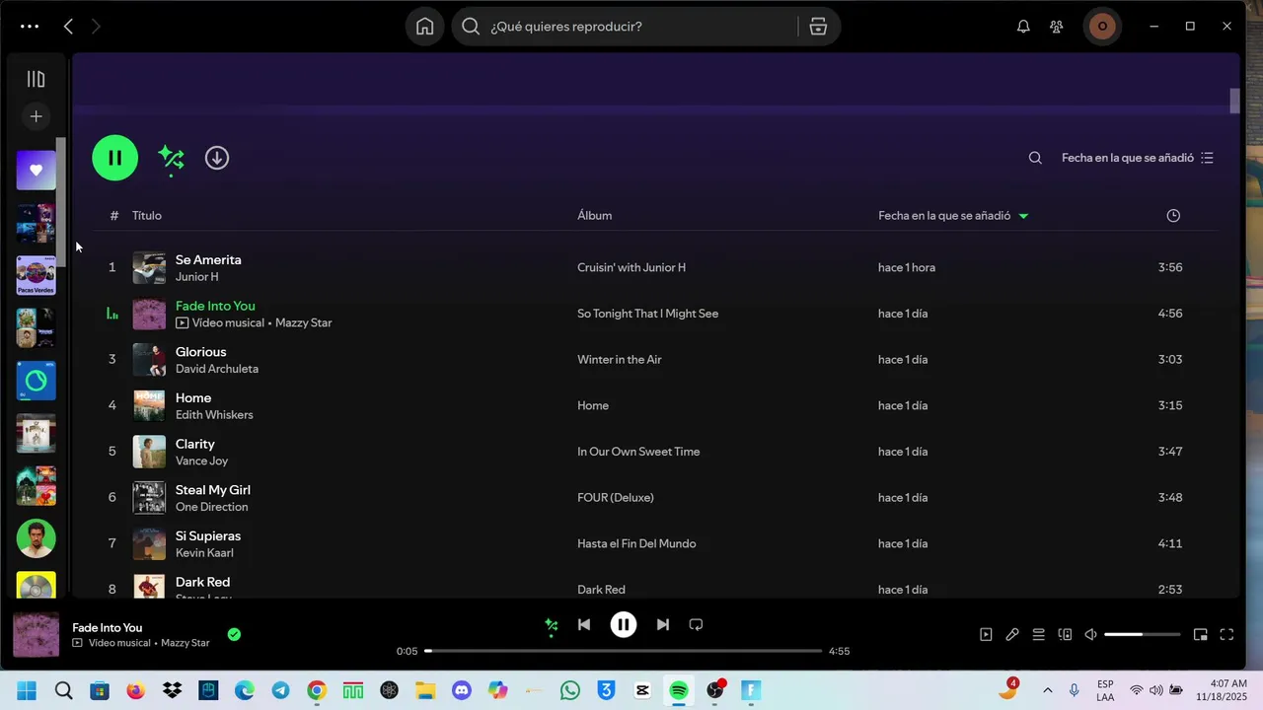The height and width of the screenshot is (710, 1263).
Task: Select the Fade Into You row title
Action: click(215, 306)
